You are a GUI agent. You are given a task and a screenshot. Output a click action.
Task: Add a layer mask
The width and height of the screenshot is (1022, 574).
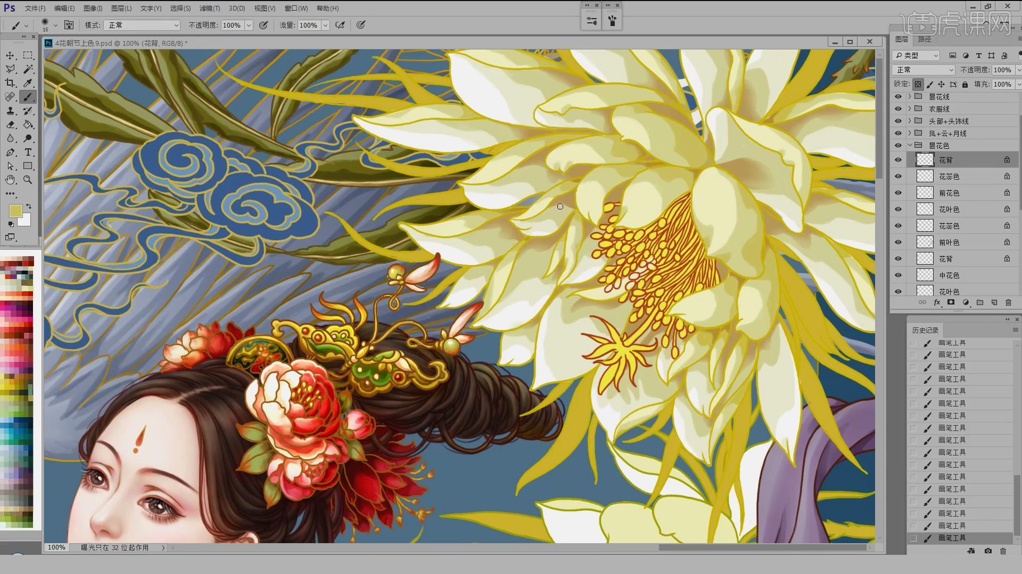coord(951,302)
